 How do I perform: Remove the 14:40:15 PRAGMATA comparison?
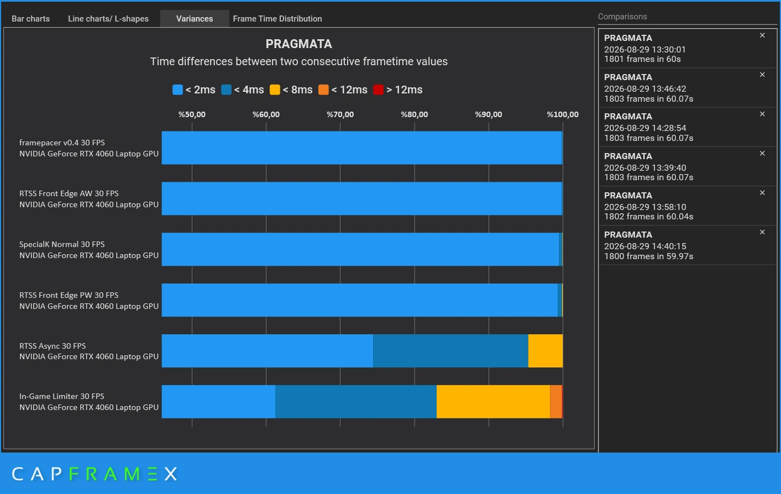762,232
